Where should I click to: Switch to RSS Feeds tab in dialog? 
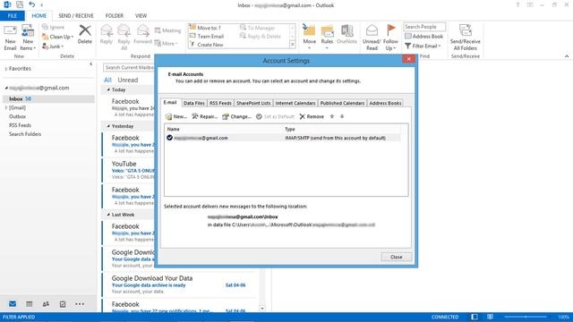220,103
